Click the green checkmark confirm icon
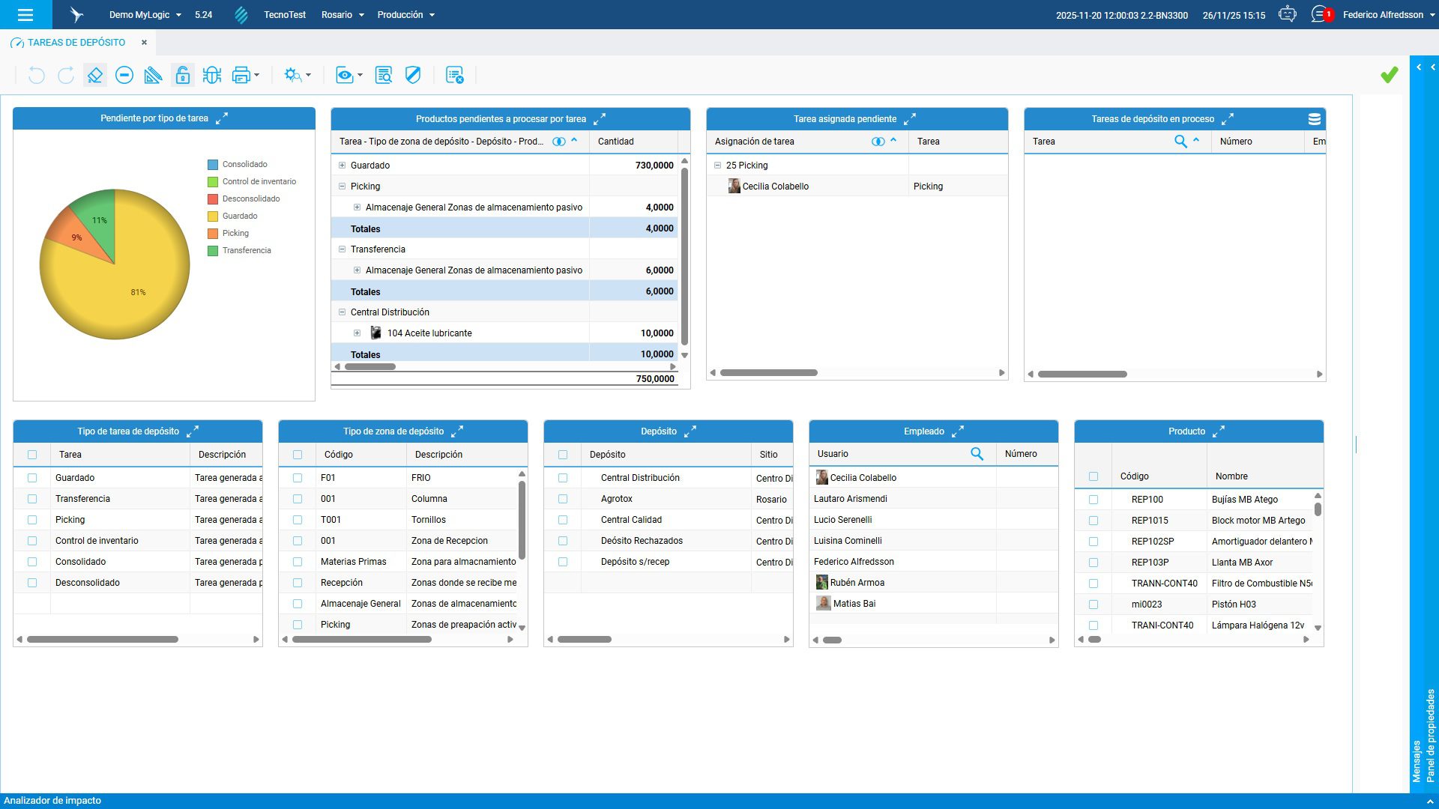Viewport: 1439px width, 809px height. click(1389, 75)
